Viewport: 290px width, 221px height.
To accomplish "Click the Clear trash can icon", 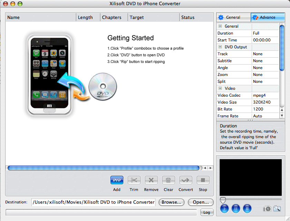I will 168,180.
